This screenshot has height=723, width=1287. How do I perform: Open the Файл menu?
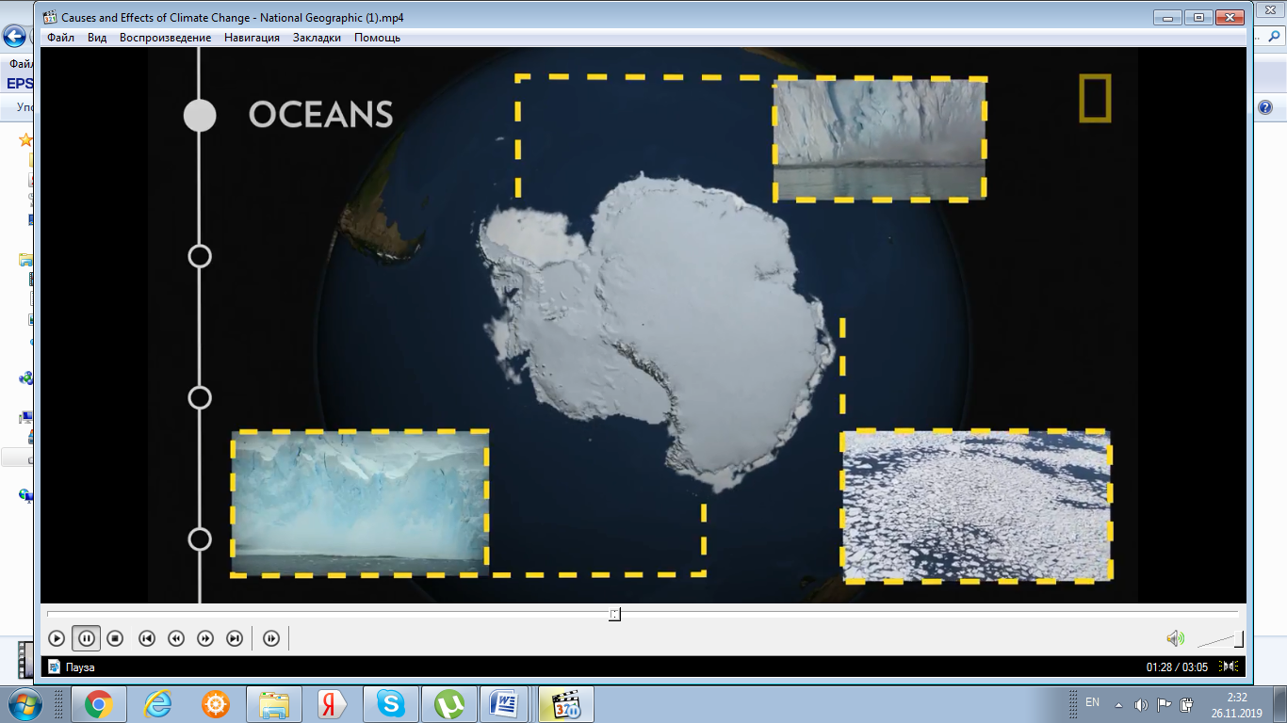(60, 38)
